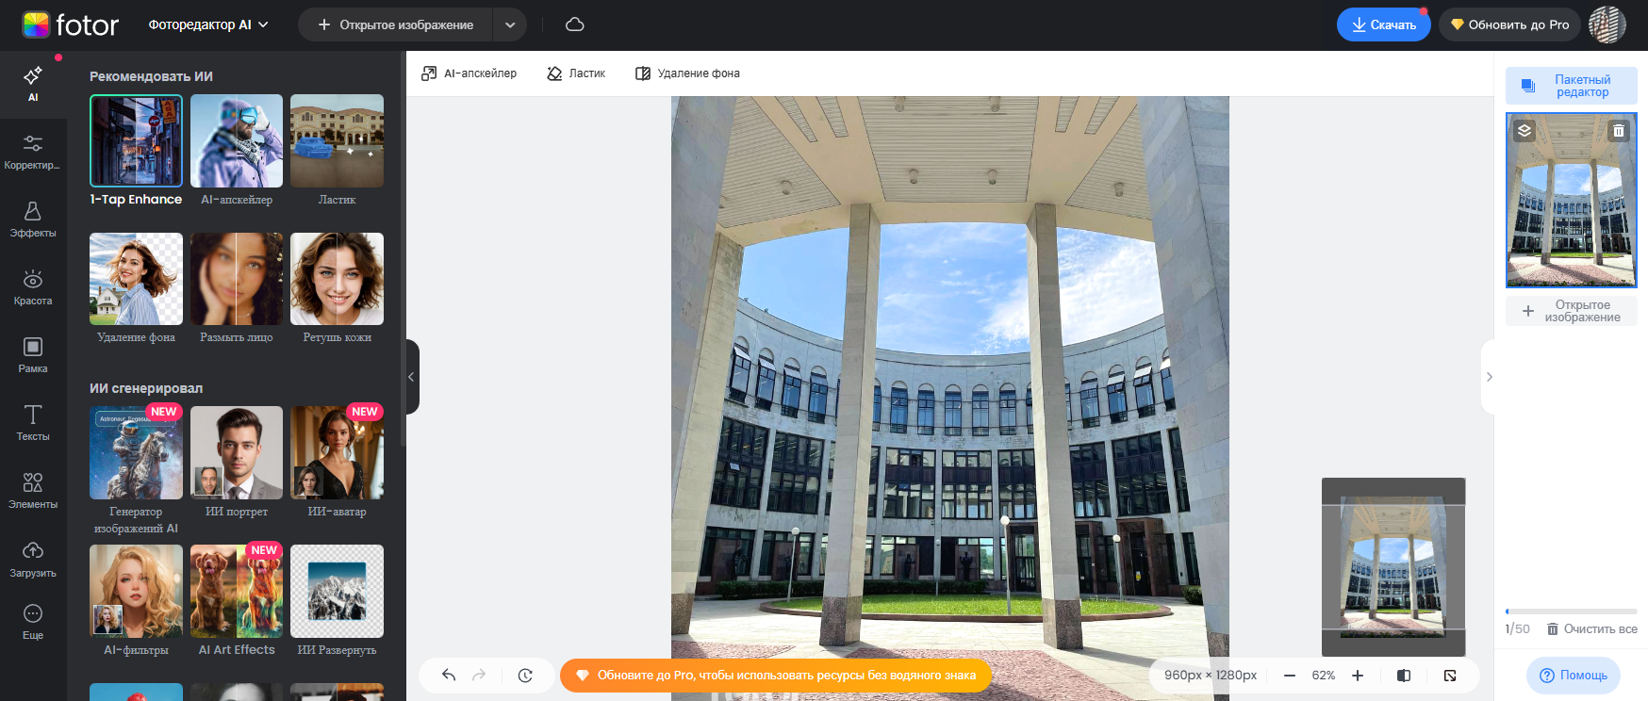Open the Загрузить upload sidebar tab

pos(33,559)
